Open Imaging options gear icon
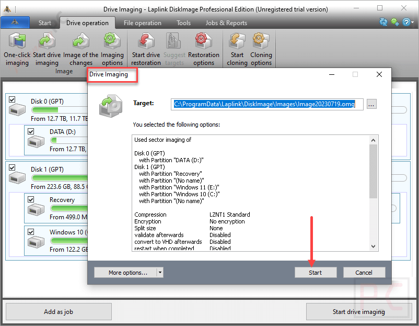The width and height of the screenshot is (419, 326). coord(112,41)
